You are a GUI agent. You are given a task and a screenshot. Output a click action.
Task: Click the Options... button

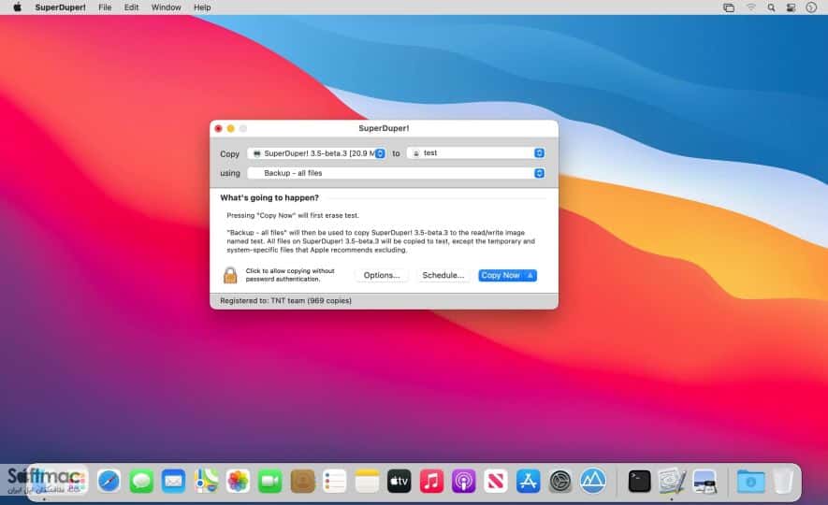[382, 275]
